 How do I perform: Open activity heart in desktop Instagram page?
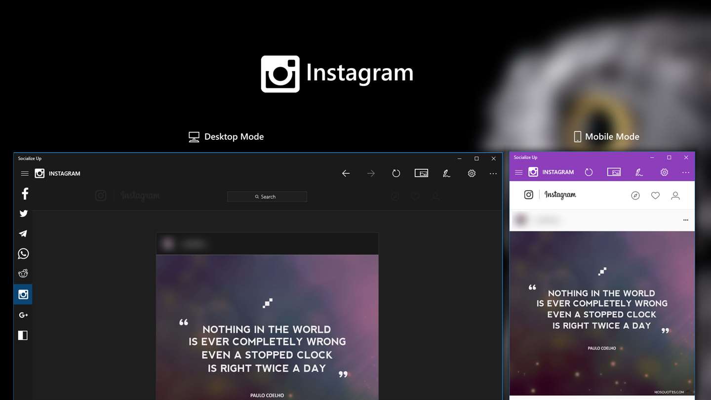click(x=416, y=197)
